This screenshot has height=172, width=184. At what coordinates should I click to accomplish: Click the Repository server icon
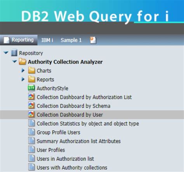[x=14, y=53]
